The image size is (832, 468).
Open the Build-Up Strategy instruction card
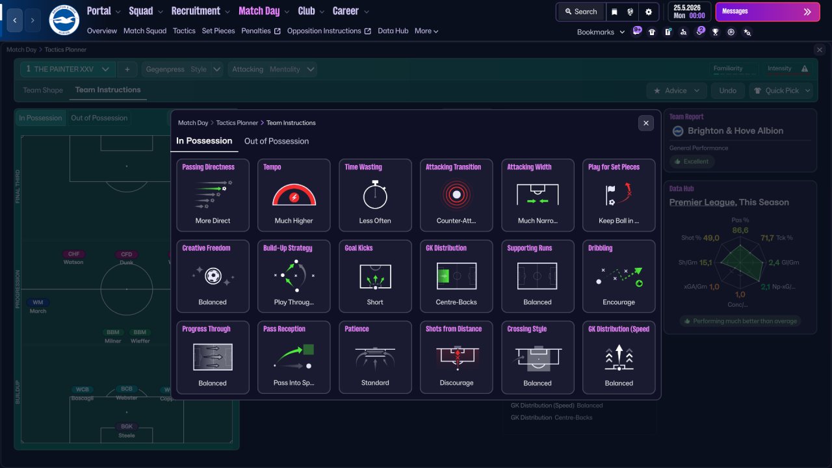coord(294,276)
